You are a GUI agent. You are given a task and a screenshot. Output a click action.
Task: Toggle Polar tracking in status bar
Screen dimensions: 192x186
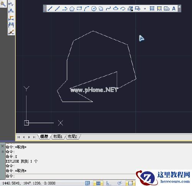tap(119, 183)
